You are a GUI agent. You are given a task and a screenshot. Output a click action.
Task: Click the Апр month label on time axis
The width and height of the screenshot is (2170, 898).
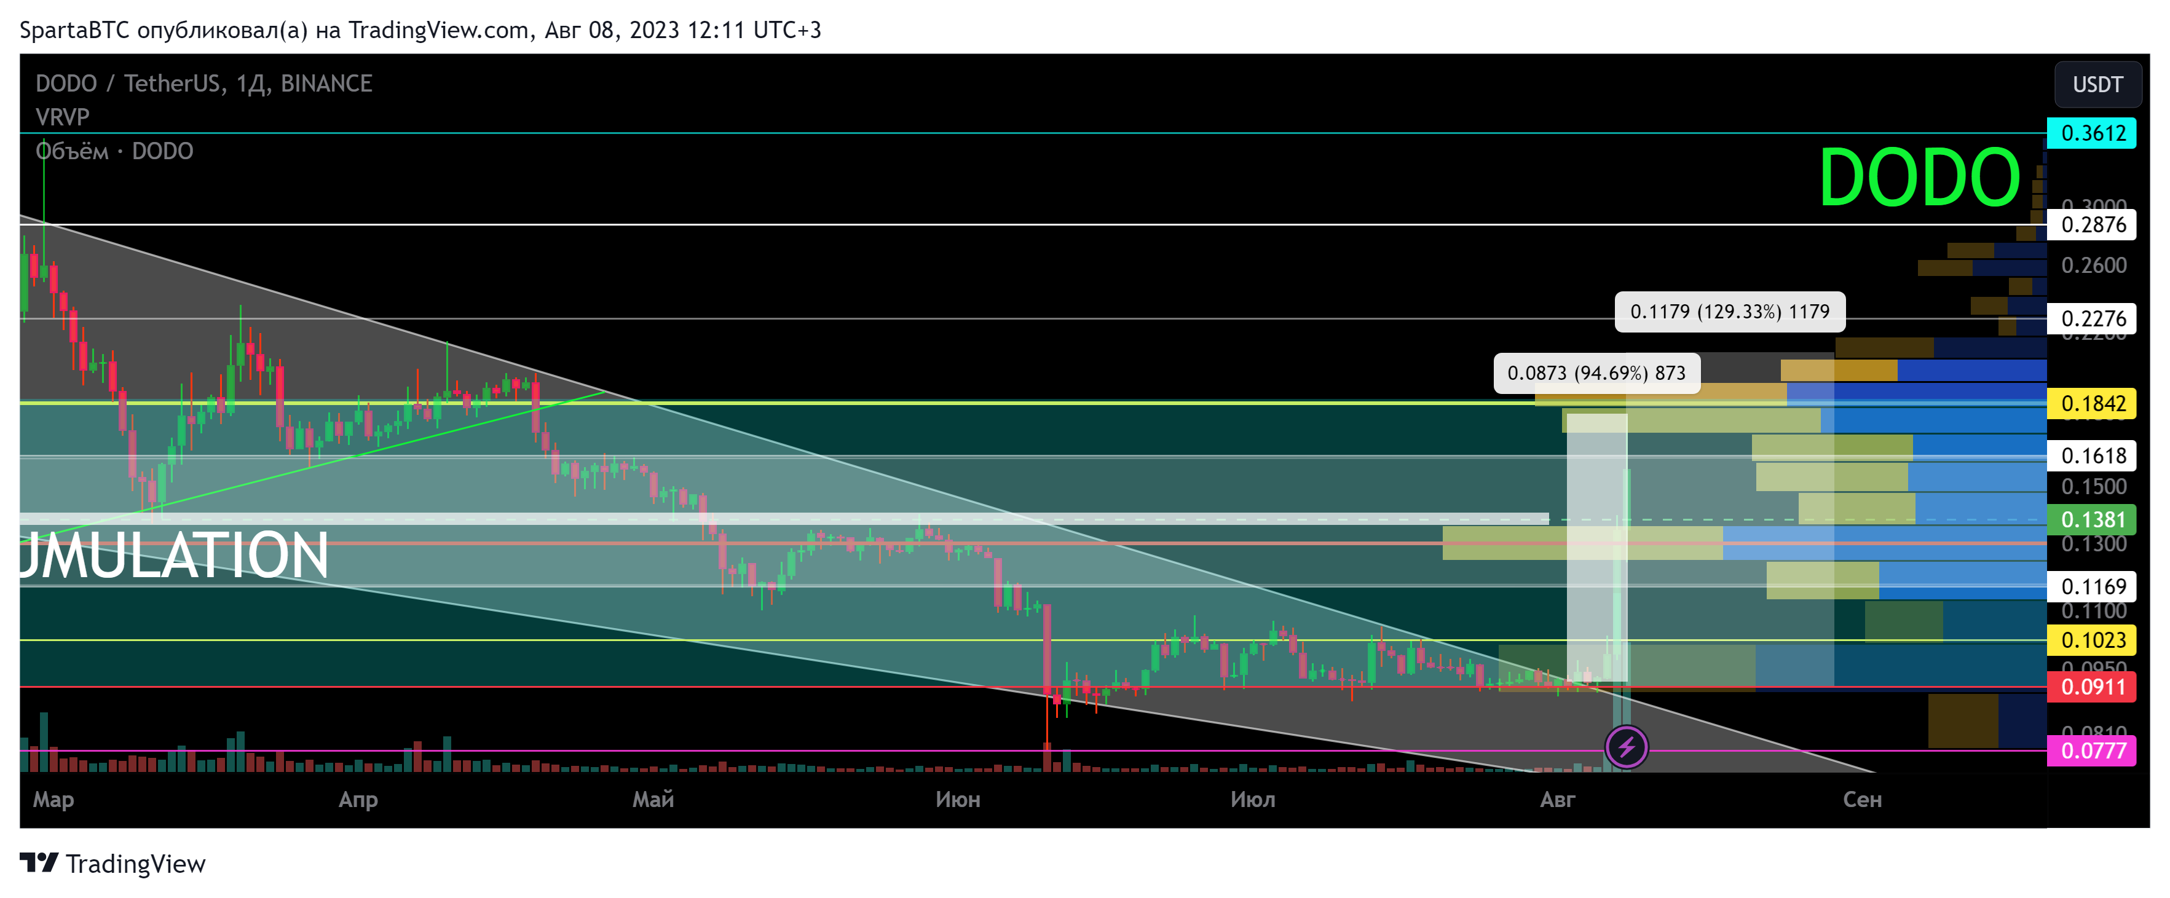[x=358, y=800]
